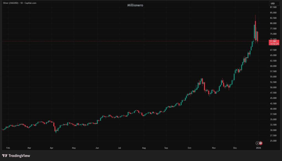This screenshot has width=282, height=161.
Task: Select the Jun label on time axis
Action: (x=97, y=148)
